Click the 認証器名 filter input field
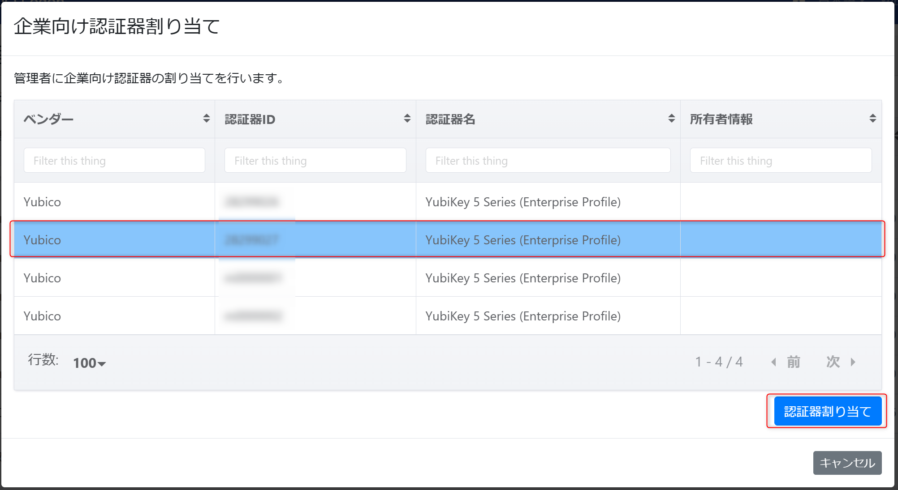The height and width of the screenshot is (490, 898). [x=548, y=161]
